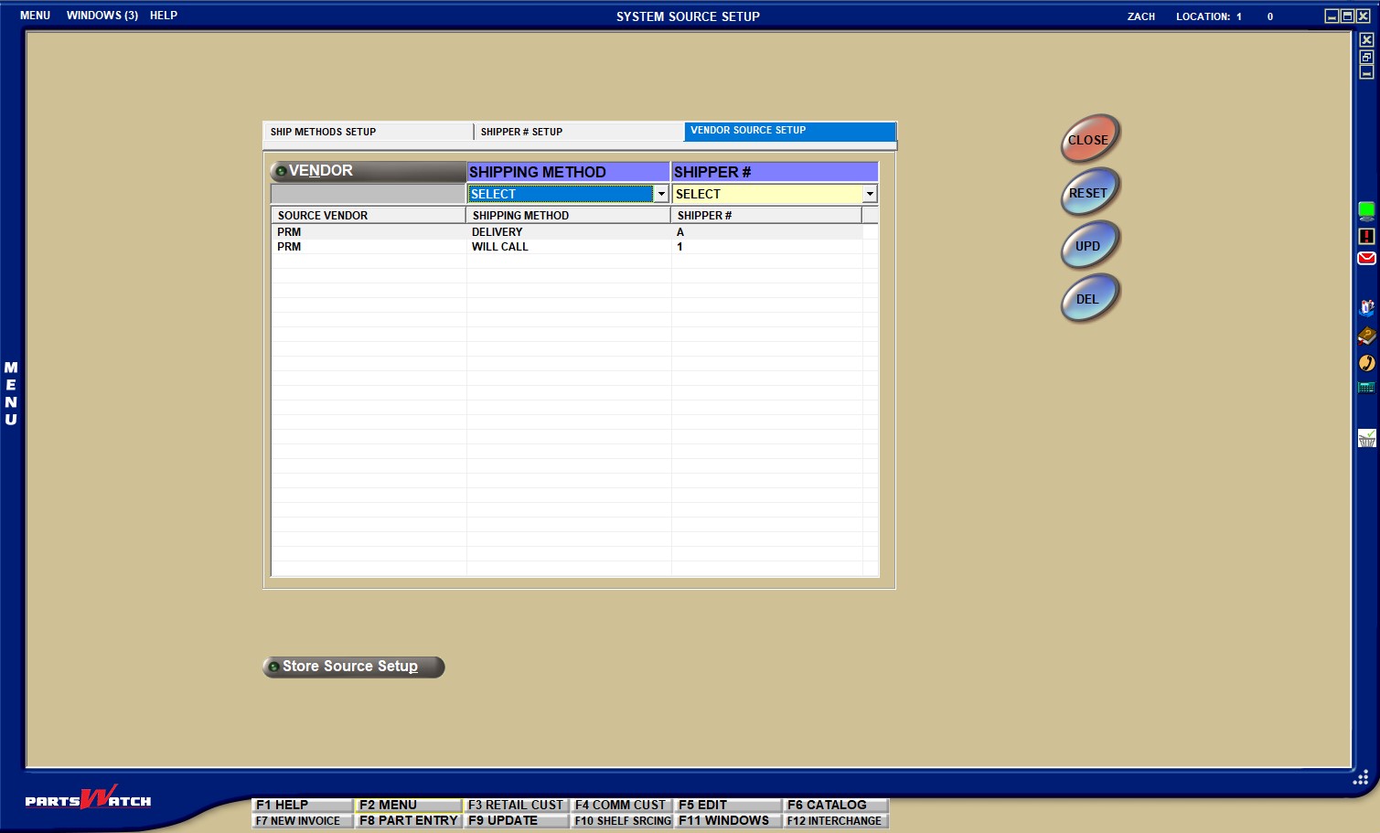Expand the Shipping Method dropdown
This screenshot has width=1380, height=833.
click(660, 194)
